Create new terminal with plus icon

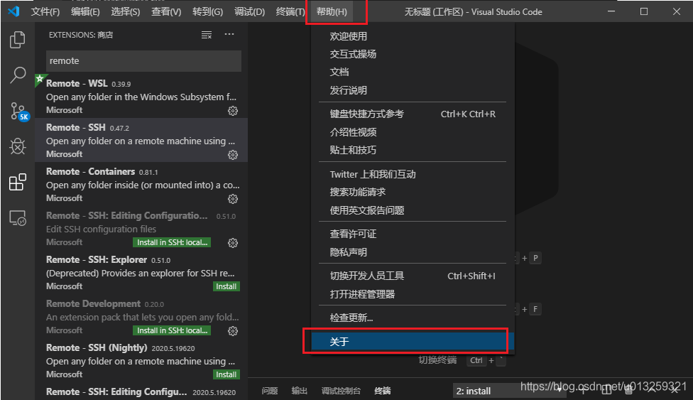pyautogui.click(x=583, y=390)
